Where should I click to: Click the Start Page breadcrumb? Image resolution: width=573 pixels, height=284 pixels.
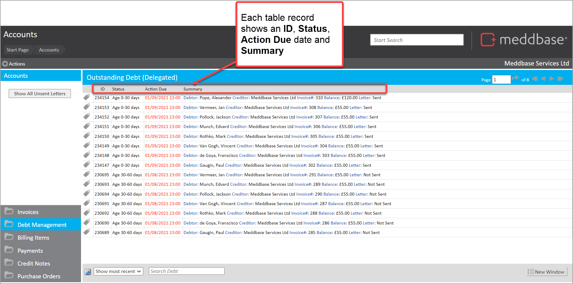click(x=18, y=50)
